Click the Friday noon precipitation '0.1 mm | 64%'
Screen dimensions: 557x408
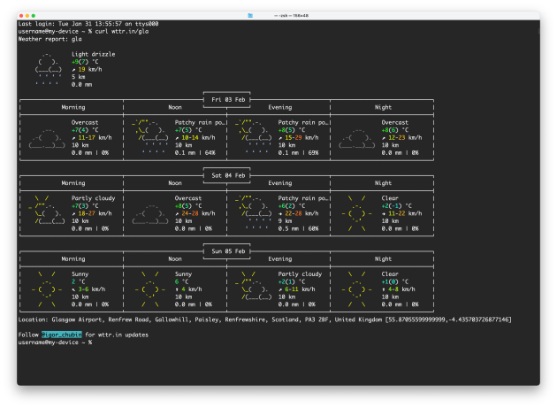click(195, 153)
